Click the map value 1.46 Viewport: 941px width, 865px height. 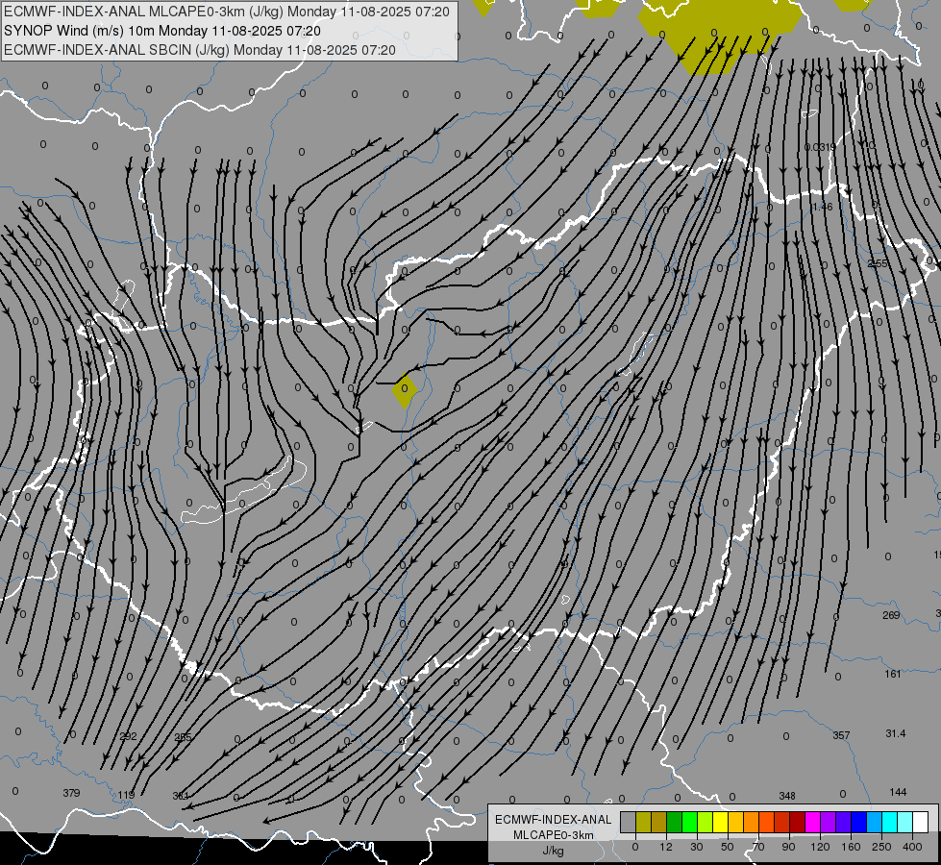pyautogui.click(x=822, y=207)
